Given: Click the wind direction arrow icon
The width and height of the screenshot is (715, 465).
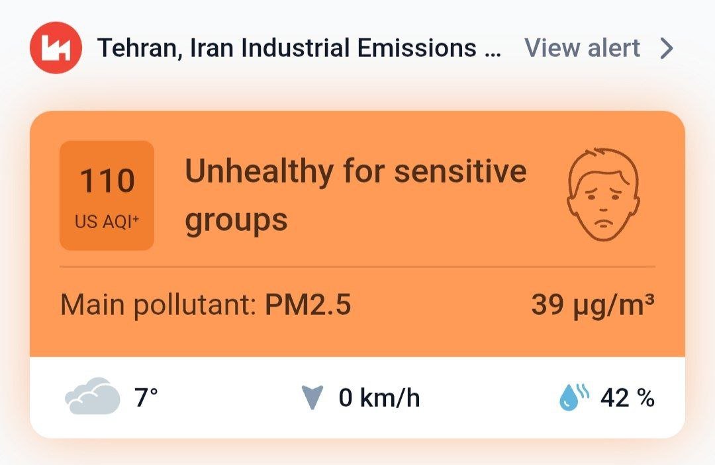Looking at the screenshot, I should [x=312, y=398].
